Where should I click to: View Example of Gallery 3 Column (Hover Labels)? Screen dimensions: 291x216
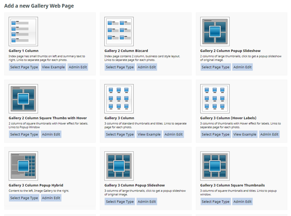[x=245, y=134]
